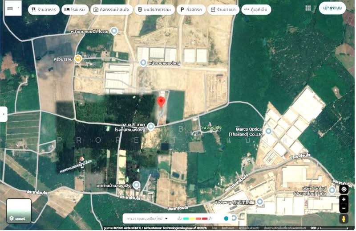The height and width of the screenshot is (231, 356).
Task: Expand the collapsed side panel arrow
Action: [x=4, y=114]
